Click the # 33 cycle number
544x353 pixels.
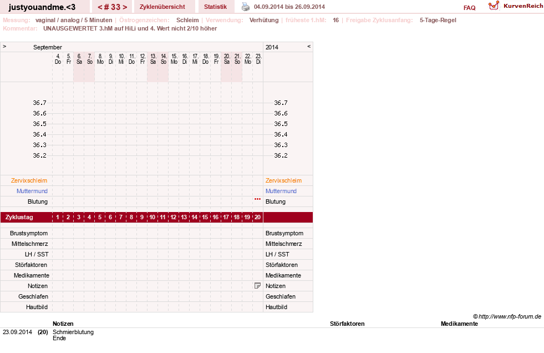(x=113, y=7)
